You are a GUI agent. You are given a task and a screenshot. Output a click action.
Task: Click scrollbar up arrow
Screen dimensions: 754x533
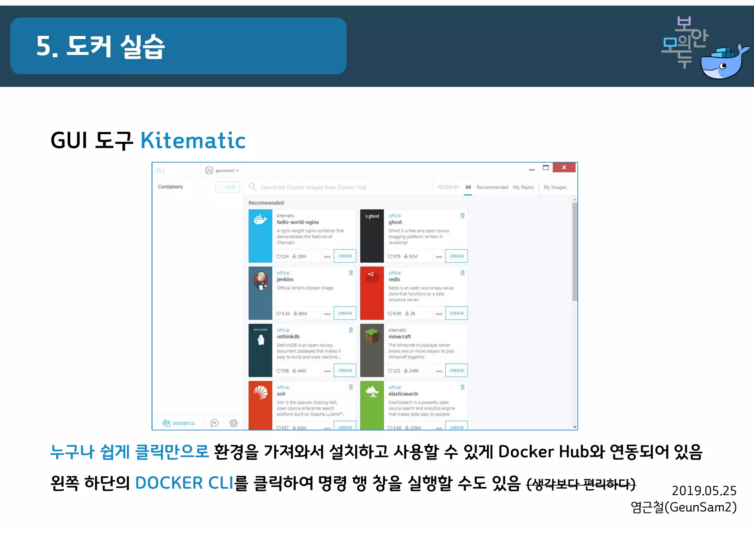point(575,200)
